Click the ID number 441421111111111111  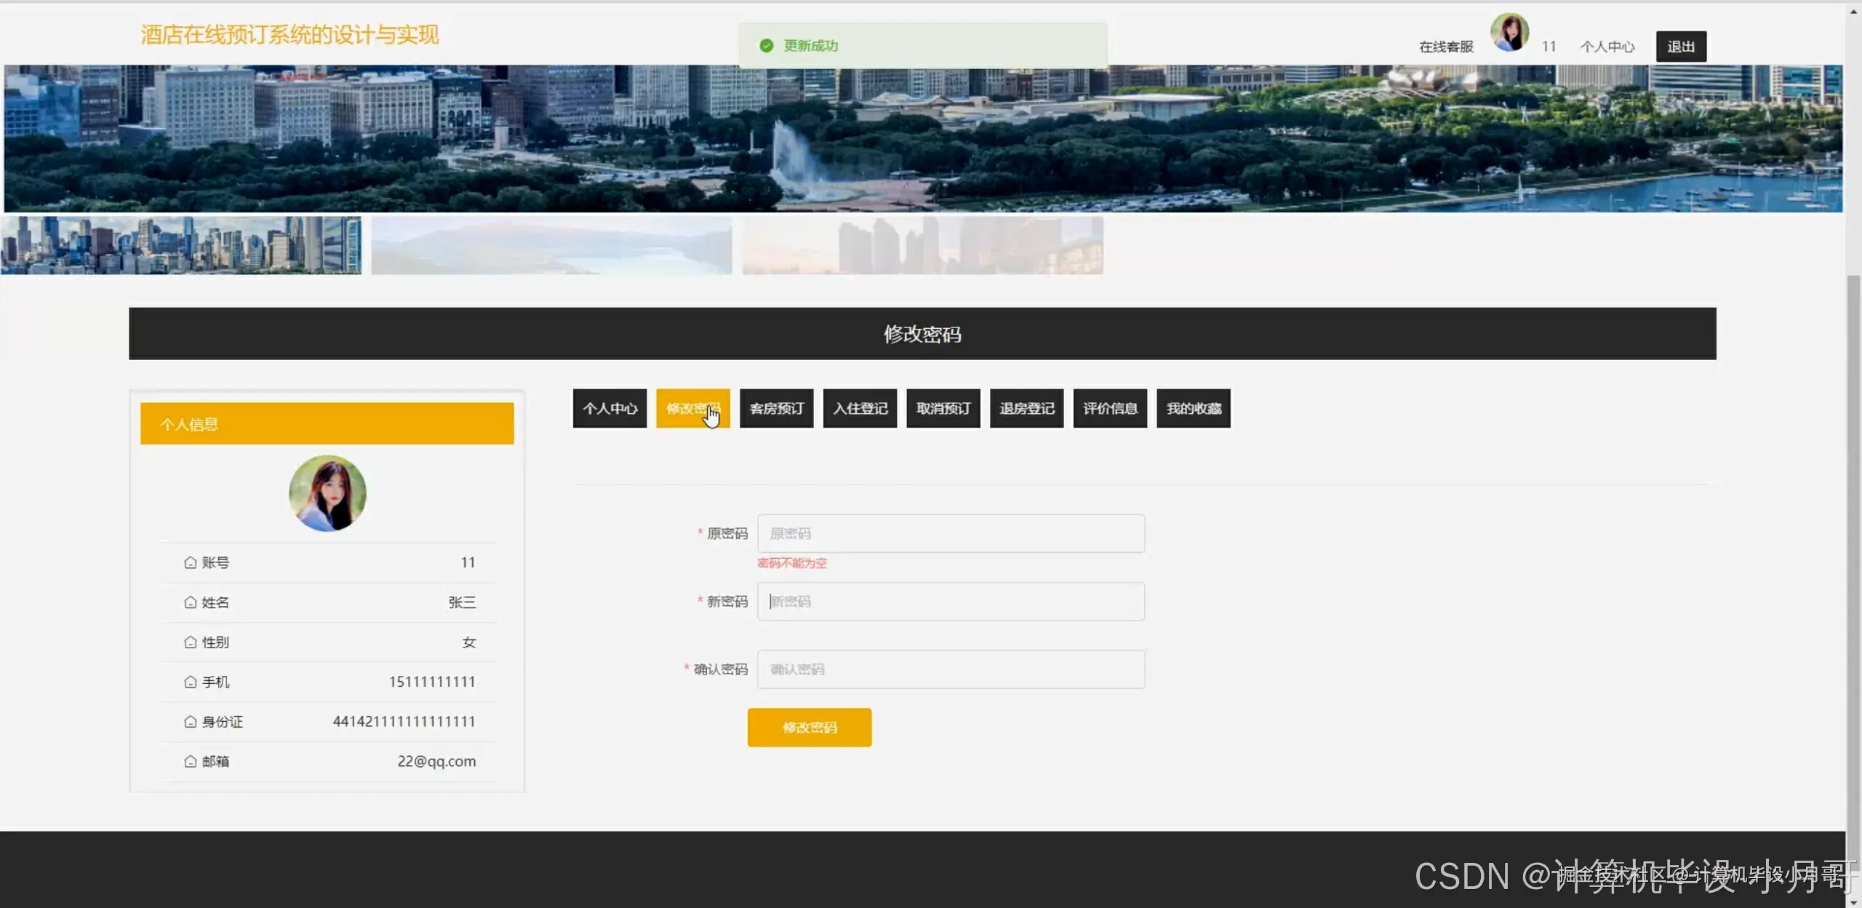[404, 722]
